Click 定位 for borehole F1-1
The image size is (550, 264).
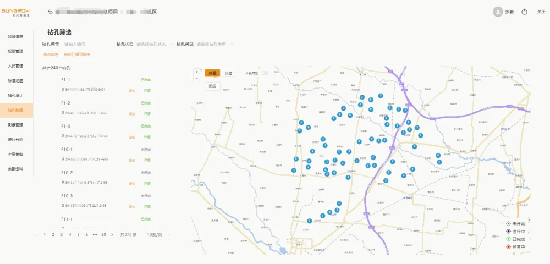pyautogui.click(x=132, y=90)
